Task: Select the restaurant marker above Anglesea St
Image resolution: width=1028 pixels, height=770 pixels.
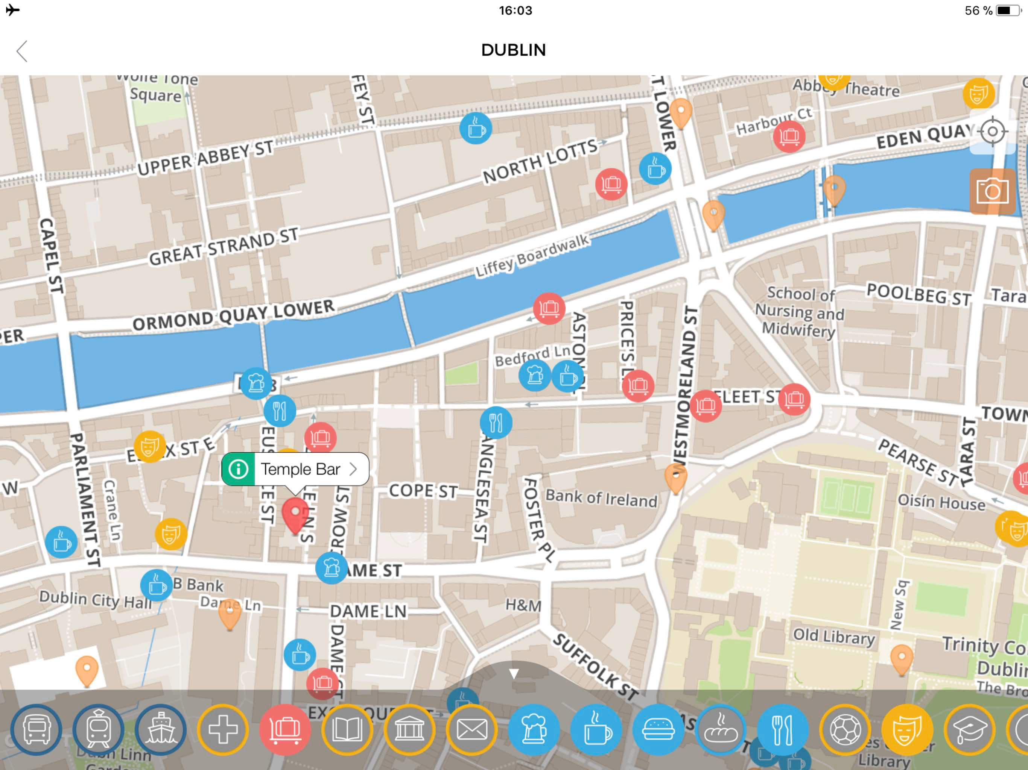Action: tap(496, 423)
